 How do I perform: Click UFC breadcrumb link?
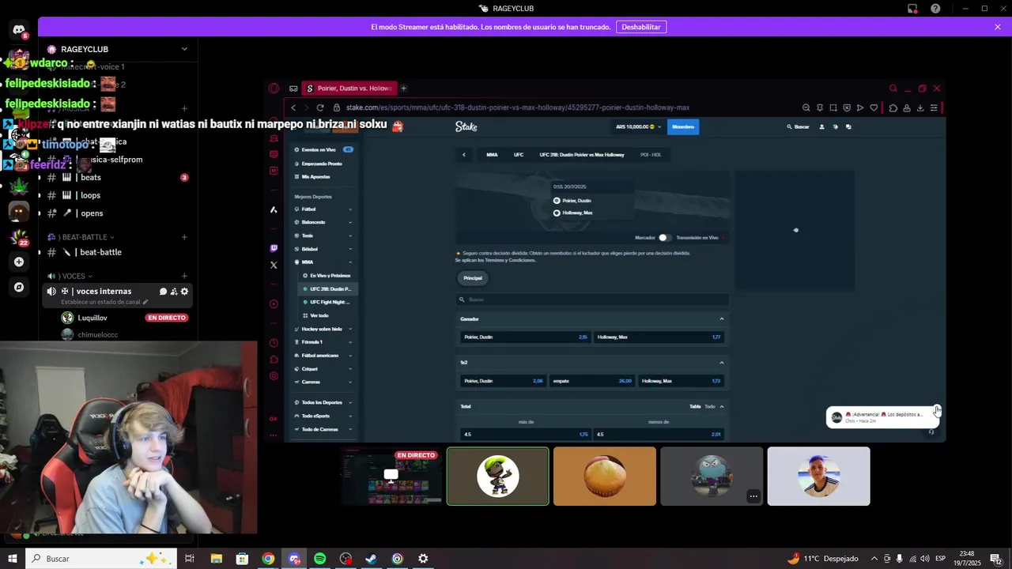[519, 155]
